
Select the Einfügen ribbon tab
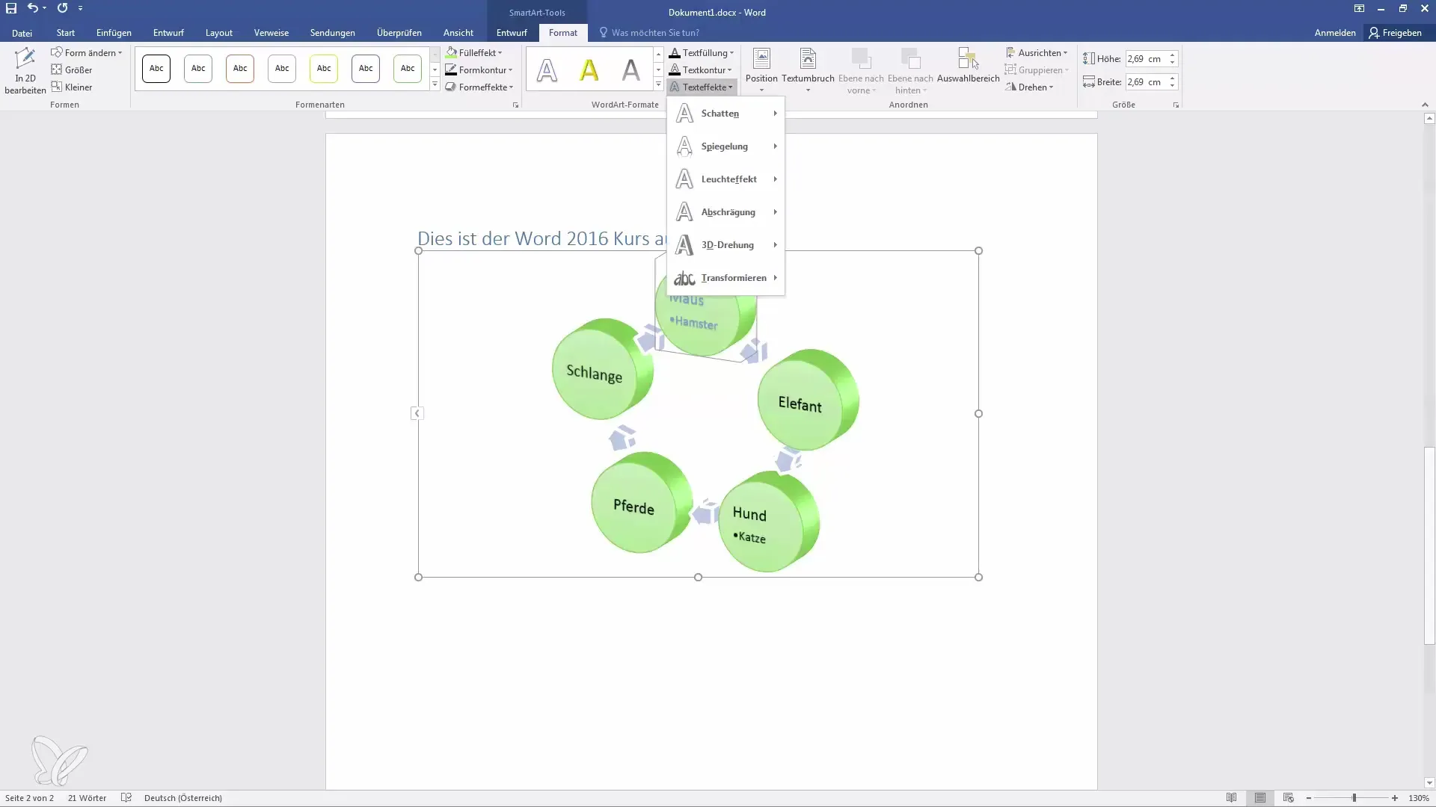click(114, 33)
